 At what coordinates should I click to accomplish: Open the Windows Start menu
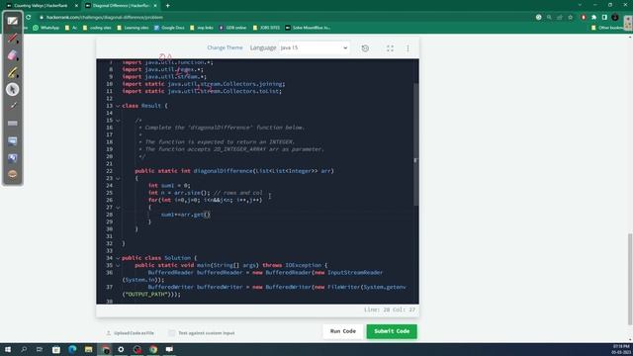8,349
